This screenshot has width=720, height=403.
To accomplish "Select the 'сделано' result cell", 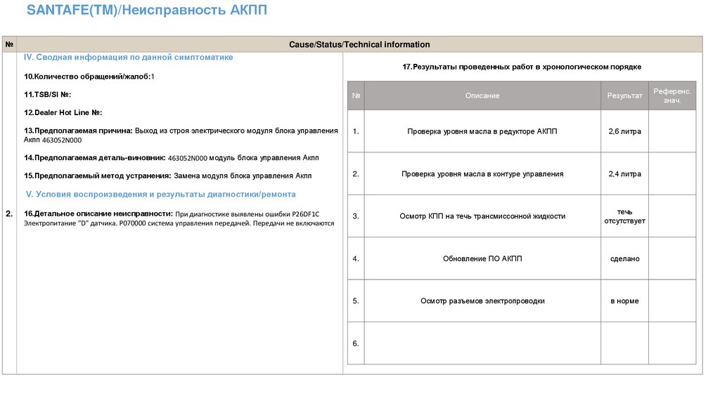I will click(x=624, y=258).
